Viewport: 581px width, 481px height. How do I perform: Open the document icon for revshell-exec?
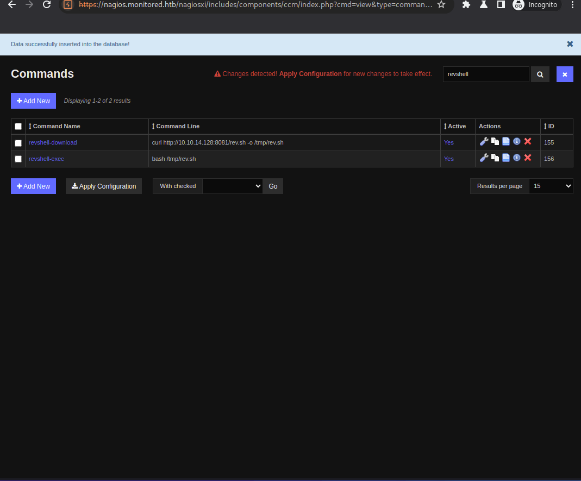[x=506, y=158]
